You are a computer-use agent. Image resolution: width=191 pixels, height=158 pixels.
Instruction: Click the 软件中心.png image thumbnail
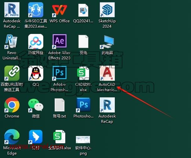click(83, 139)
